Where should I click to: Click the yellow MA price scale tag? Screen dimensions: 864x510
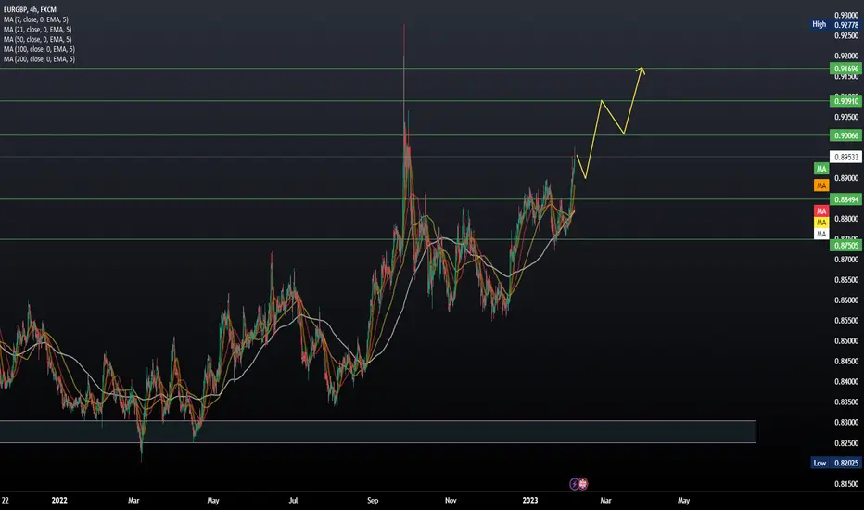[821, 223]
